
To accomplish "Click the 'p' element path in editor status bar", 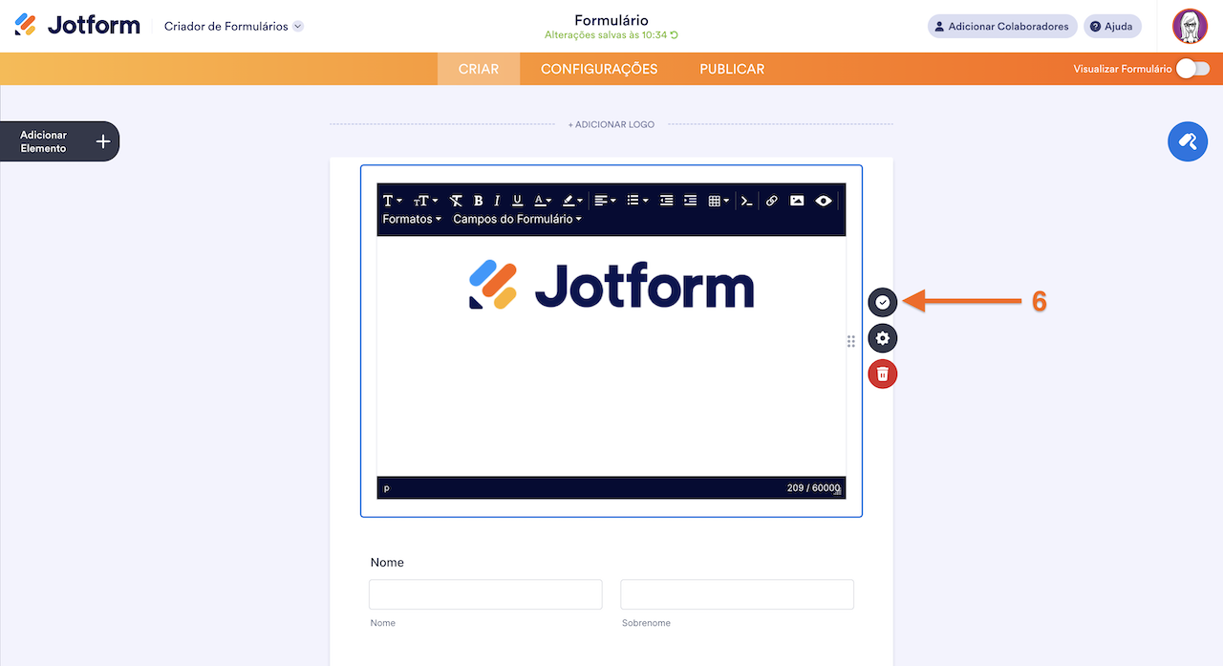I will point(387,488).
